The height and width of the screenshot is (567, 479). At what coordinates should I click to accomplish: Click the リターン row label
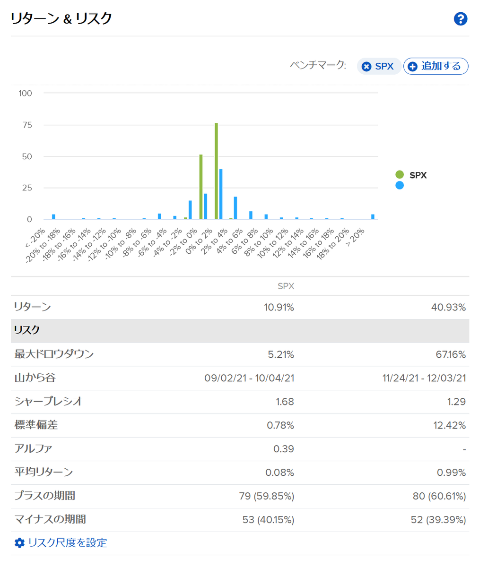33,307
